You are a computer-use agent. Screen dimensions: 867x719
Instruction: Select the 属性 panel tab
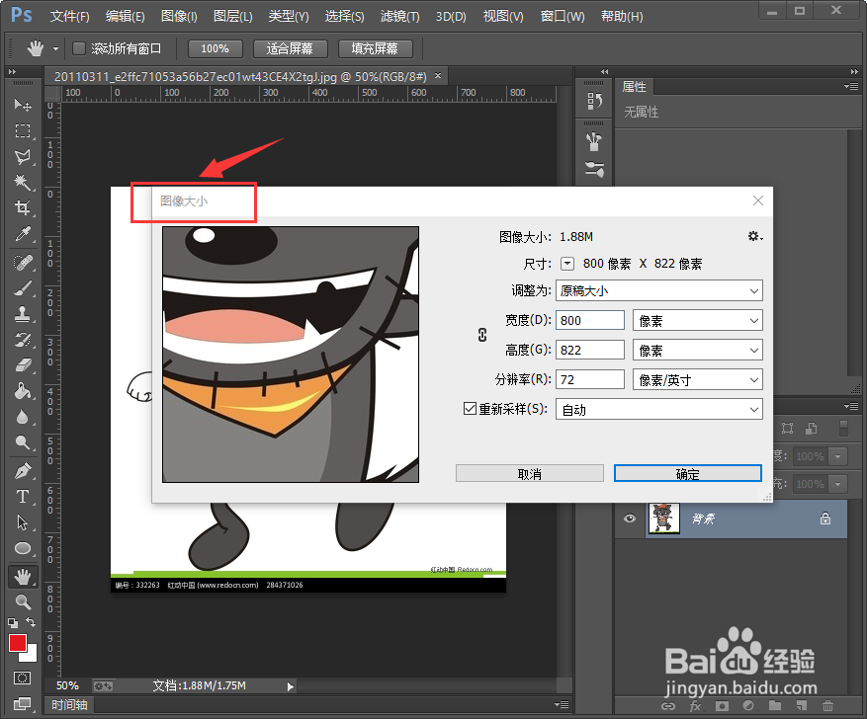click(634, 87)
